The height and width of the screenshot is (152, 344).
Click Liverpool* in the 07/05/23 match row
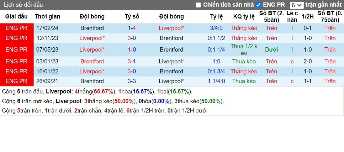[x=92, y=50]
